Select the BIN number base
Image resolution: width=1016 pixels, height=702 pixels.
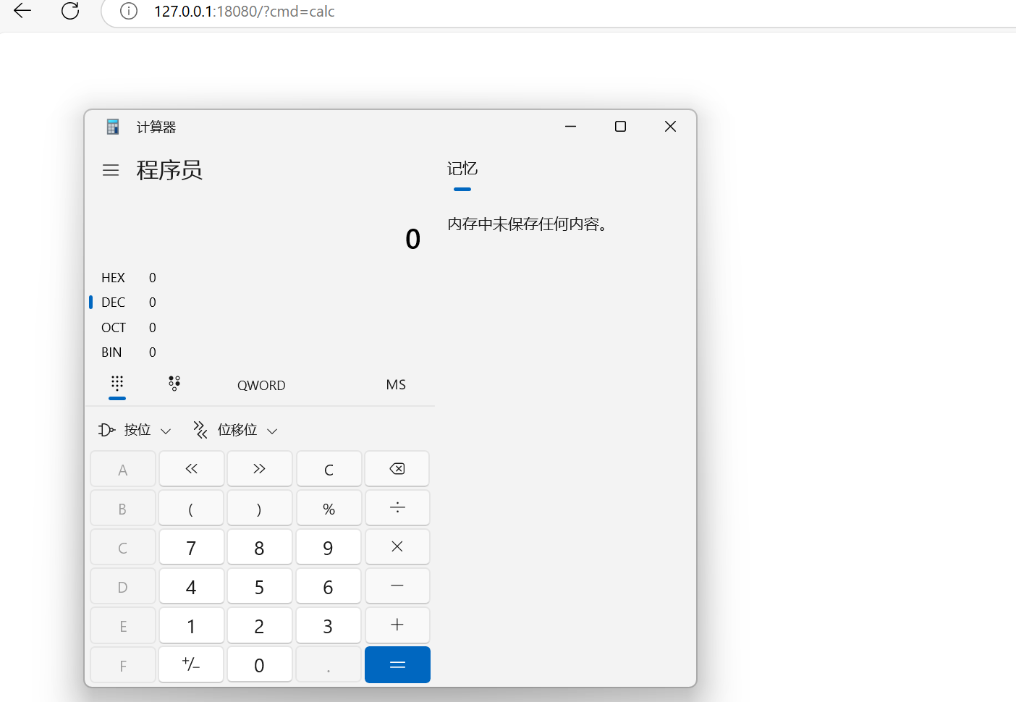(261, 352)
